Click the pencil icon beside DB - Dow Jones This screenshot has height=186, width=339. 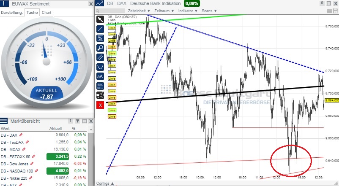32,164
